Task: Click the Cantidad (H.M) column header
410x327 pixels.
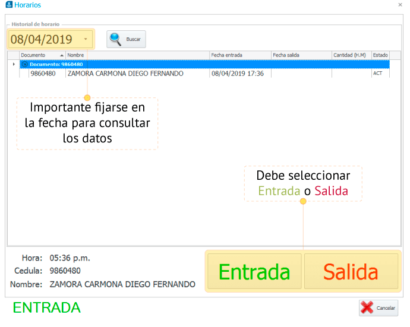Action: click(x=351, y=55)
